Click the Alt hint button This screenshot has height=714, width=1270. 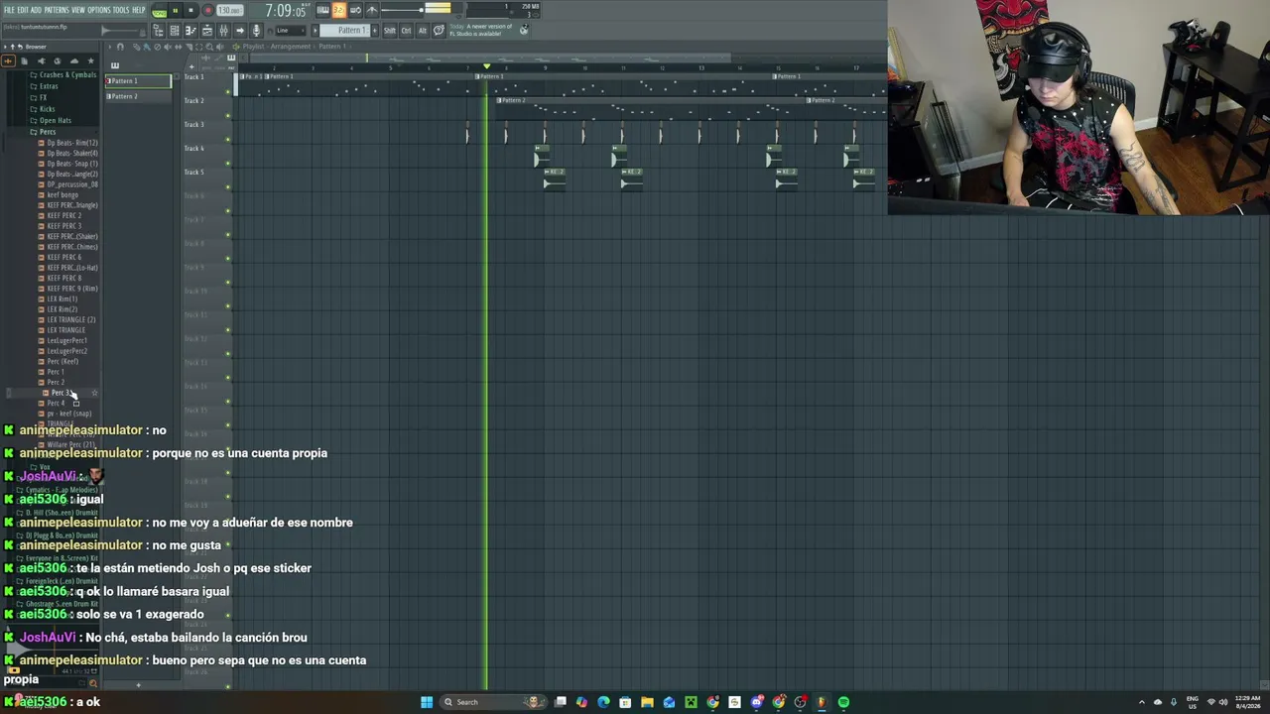pos(422,31)
